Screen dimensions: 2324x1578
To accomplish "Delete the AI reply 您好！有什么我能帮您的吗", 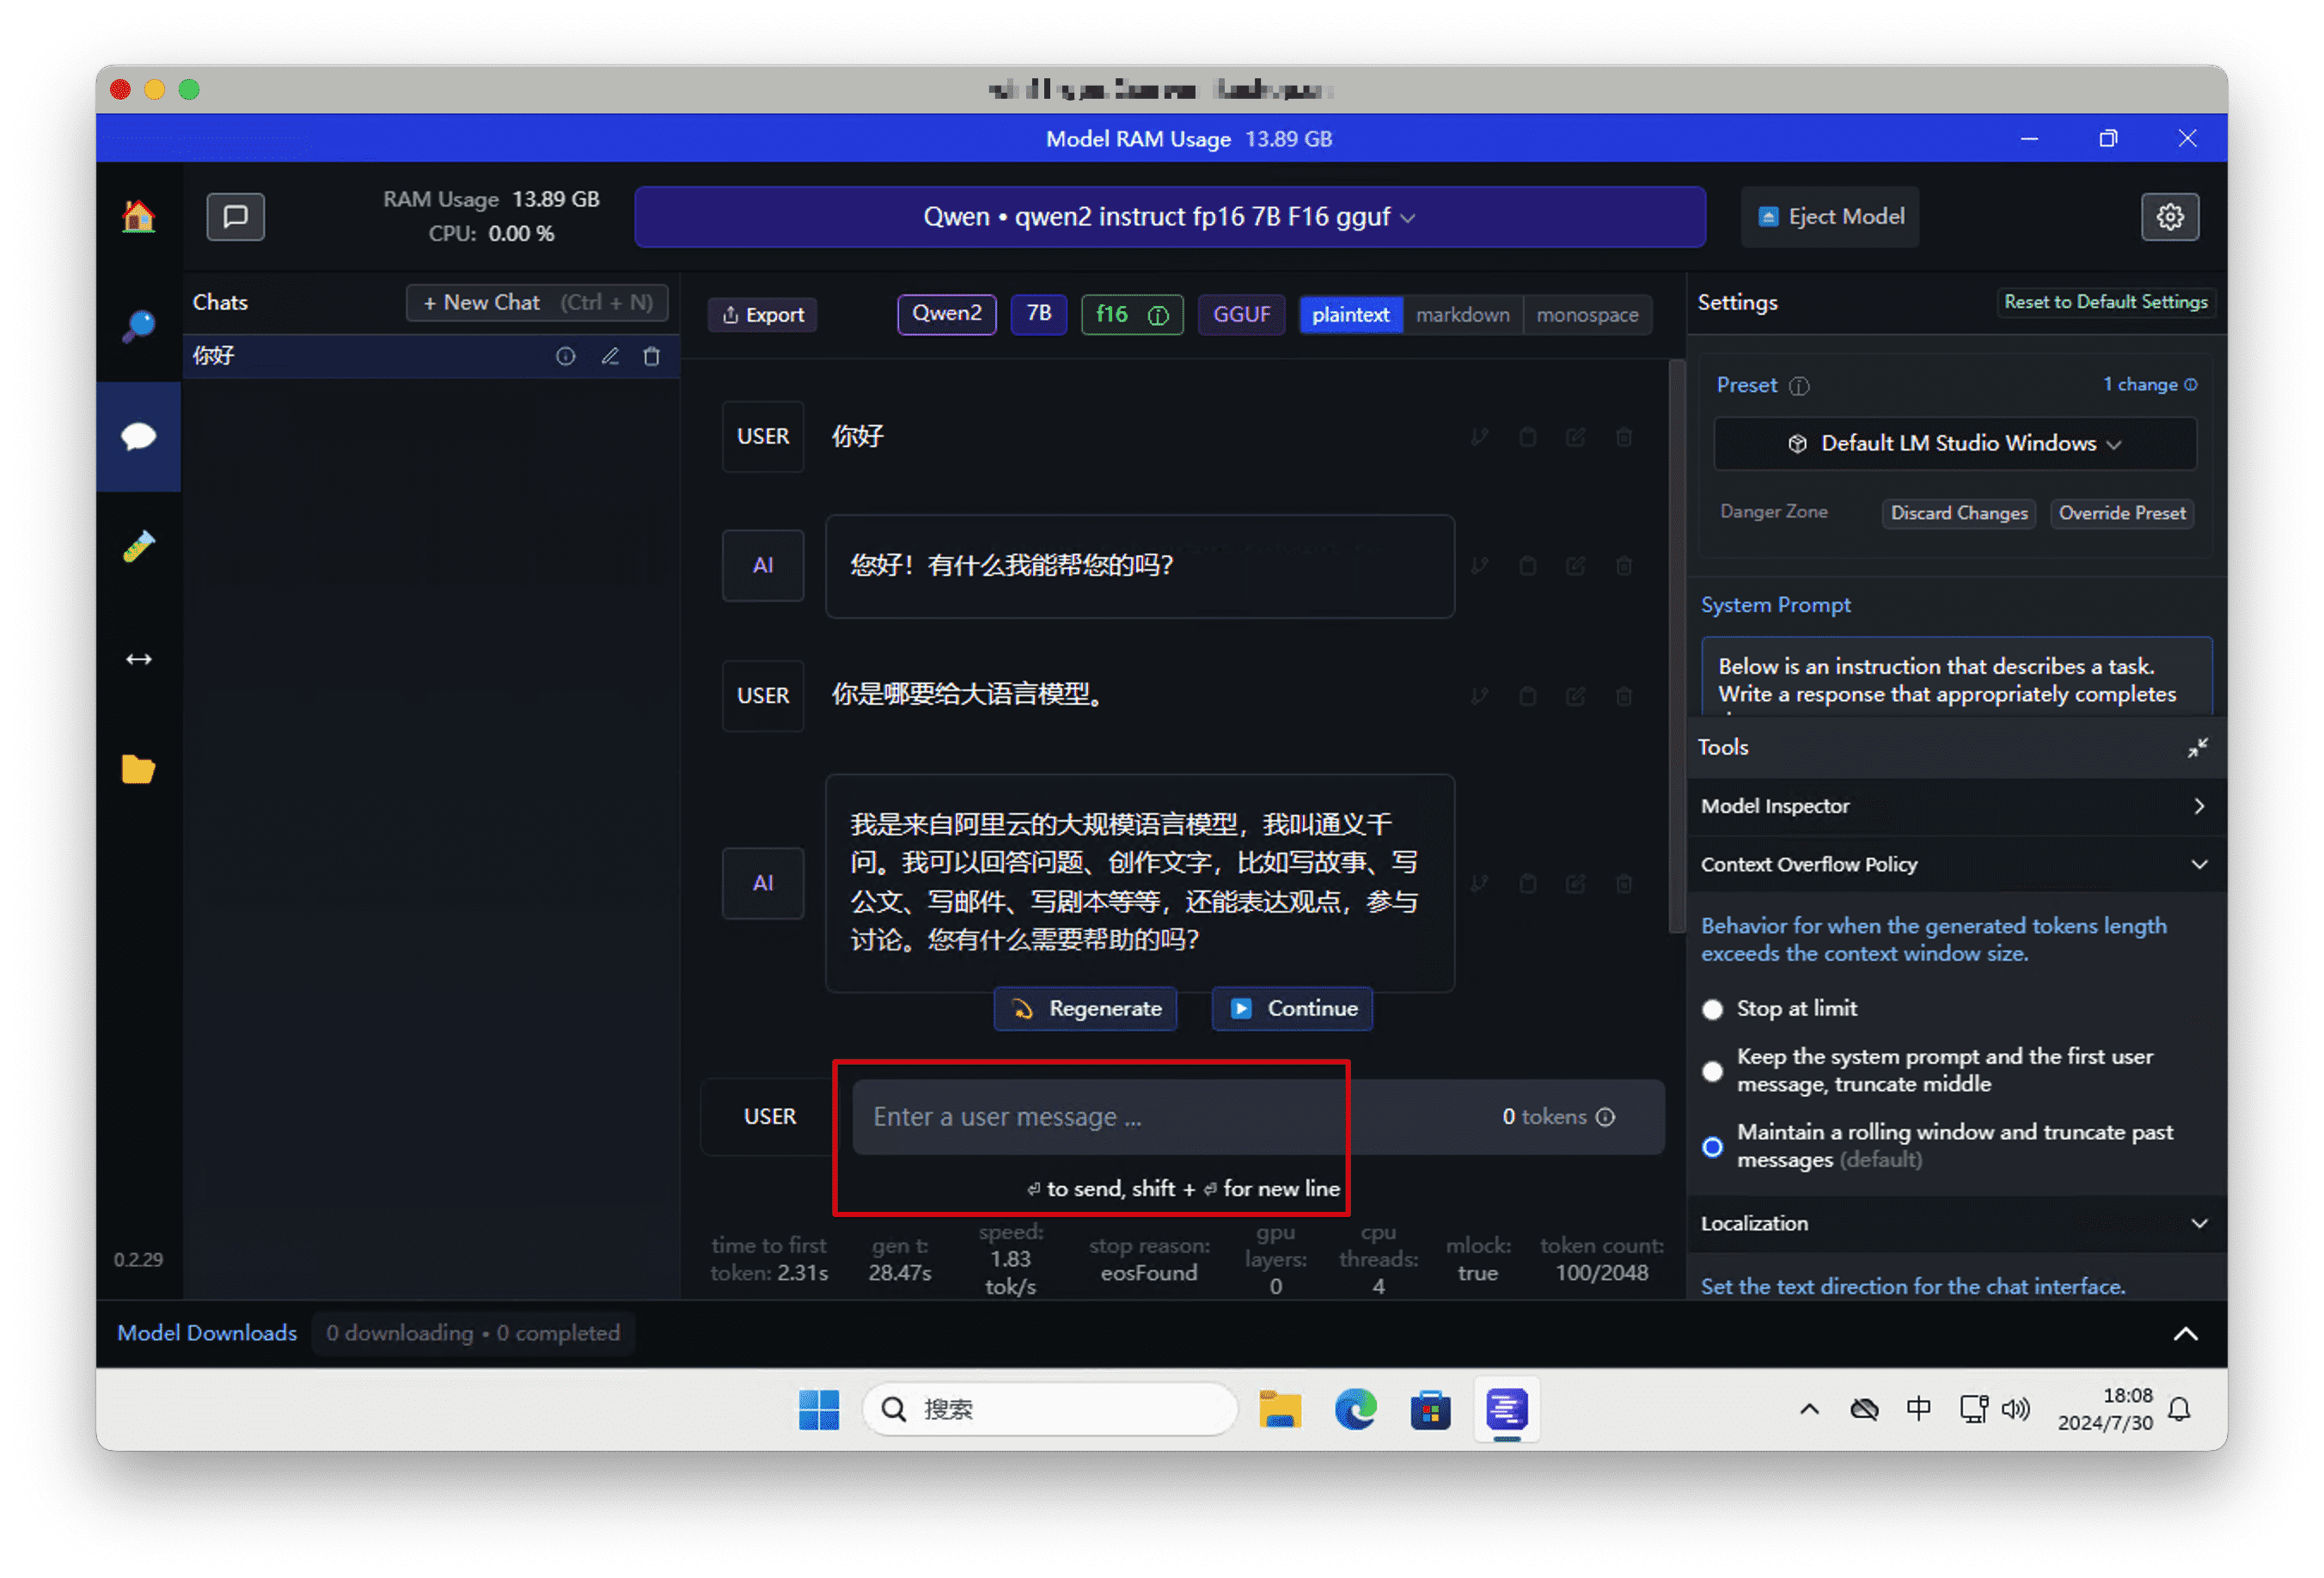I will coord(1623,566).
